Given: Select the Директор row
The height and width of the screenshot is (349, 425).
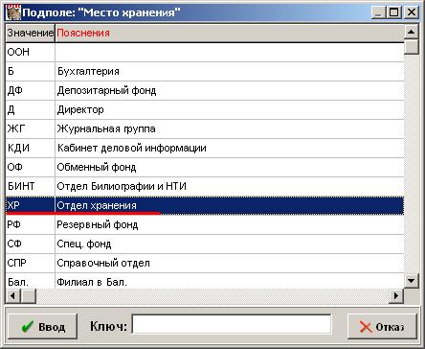Looking at the screenshot, I should [205, 109].
